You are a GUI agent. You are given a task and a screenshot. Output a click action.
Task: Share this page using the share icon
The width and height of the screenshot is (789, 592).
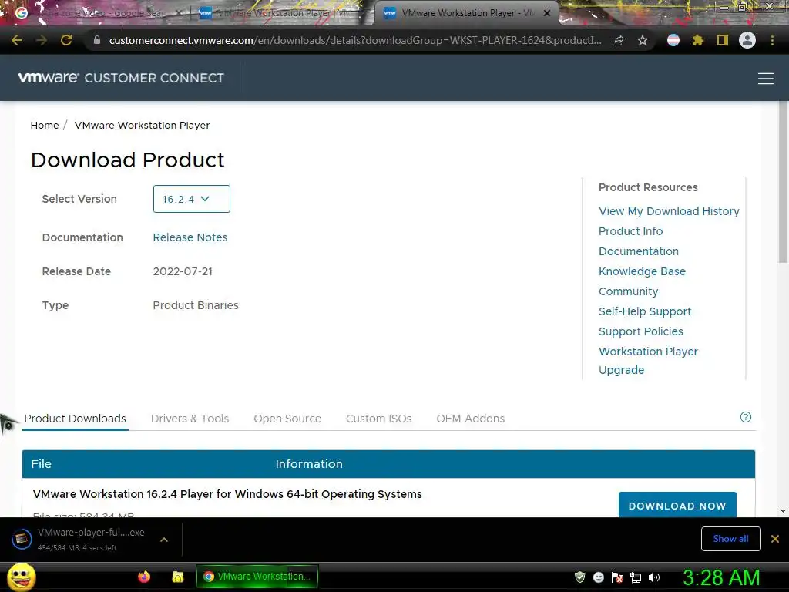pyautogui.click(x=618, y=41)
